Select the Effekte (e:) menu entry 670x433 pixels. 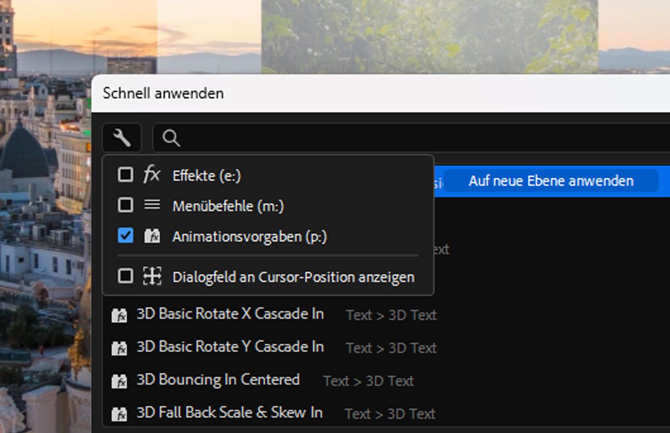tap(207, 176)
